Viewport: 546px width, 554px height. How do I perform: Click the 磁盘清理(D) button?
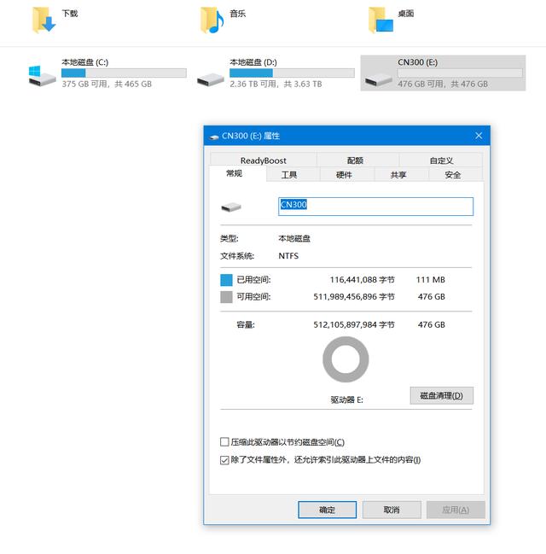441,395
